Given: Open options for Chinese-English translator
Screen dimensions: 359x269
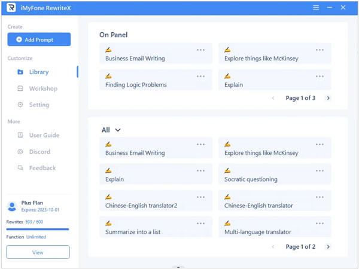Looking at the screenshot, I should 320,197.
